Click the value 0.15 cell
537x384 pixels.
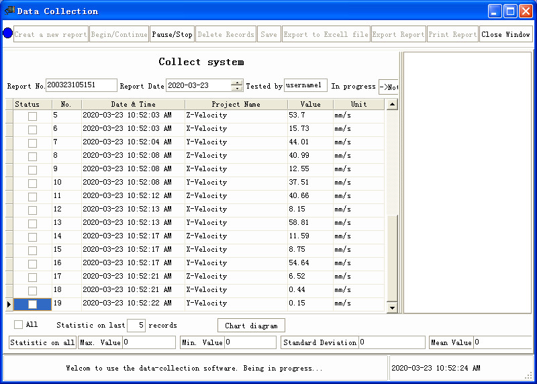click(x=310, y=303)
